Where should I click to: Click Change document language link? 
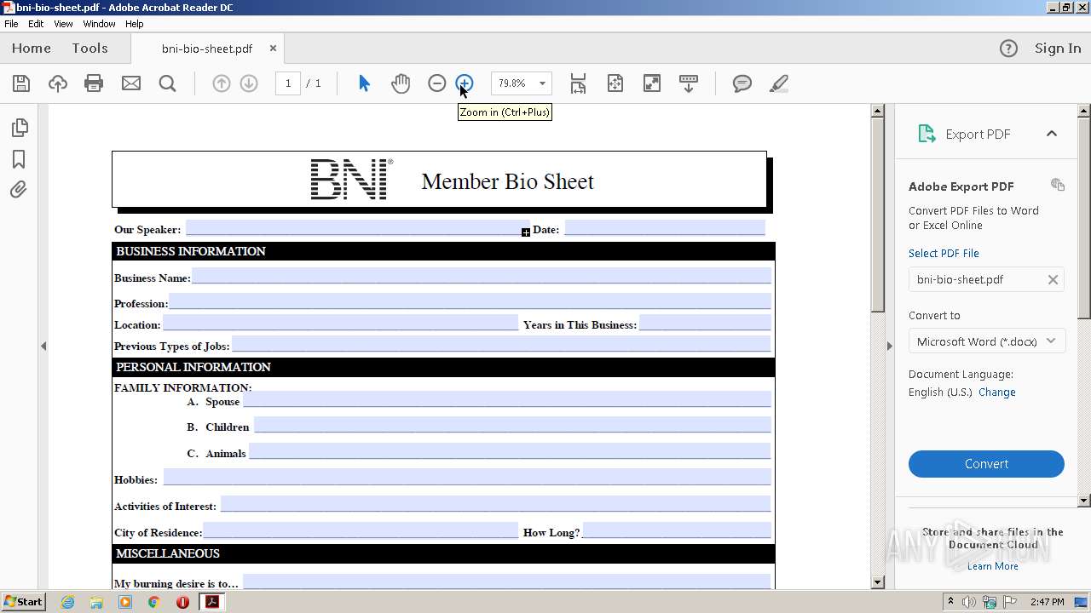point(996,392)
